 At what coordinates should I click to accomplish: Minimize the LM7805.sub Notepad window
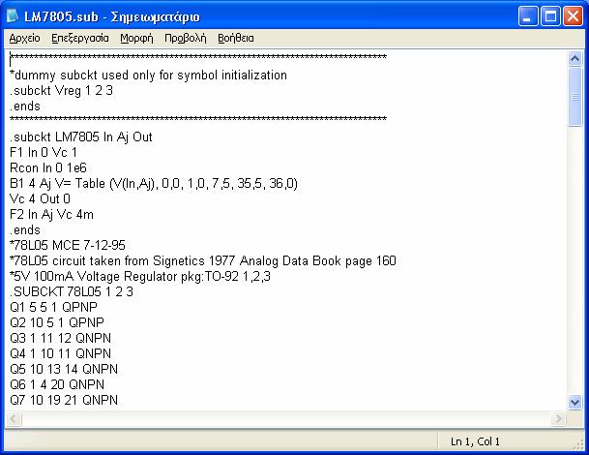(x=528, y=16)
